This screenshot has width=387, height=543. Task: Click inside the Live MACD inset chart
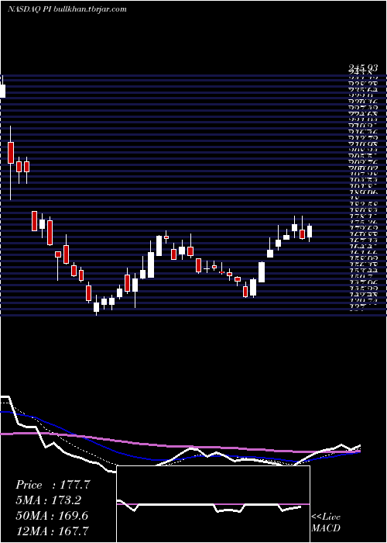213,504
